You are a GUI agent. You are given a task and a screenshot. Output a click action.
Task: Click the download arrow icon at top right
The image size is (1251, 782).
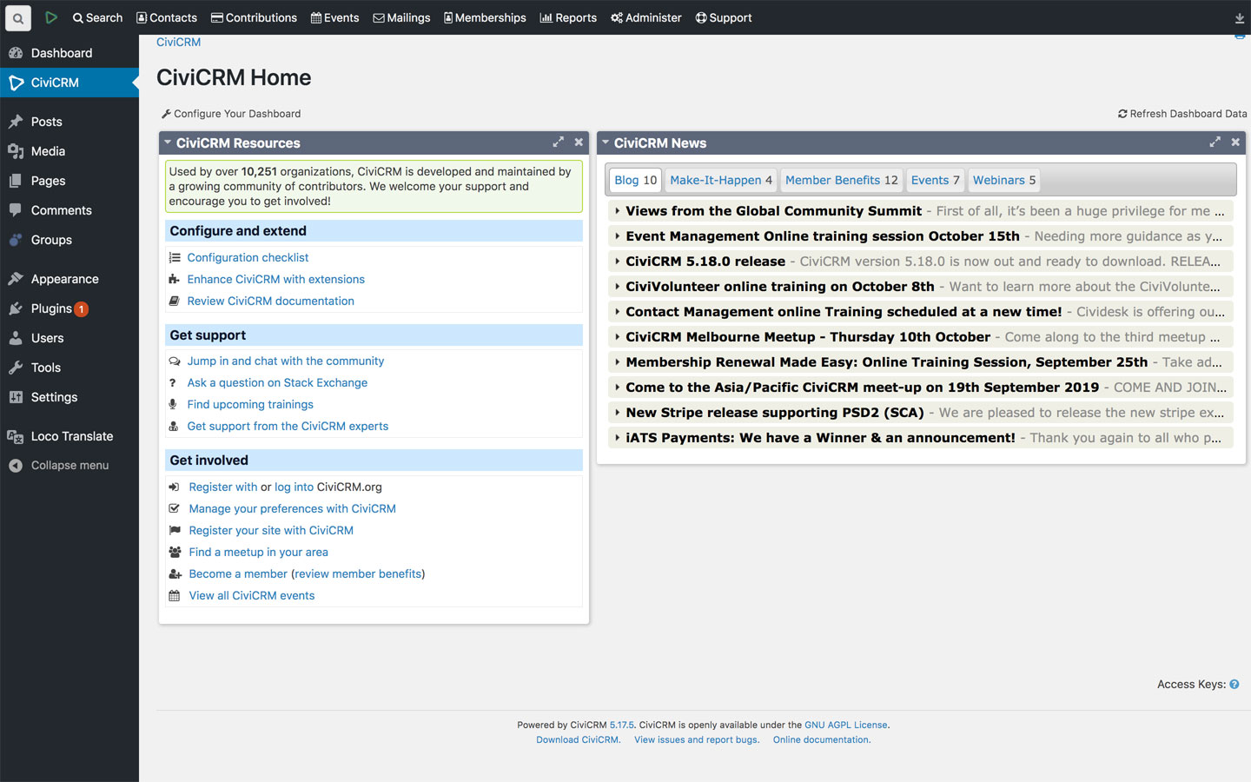[x=1240, y=18]
